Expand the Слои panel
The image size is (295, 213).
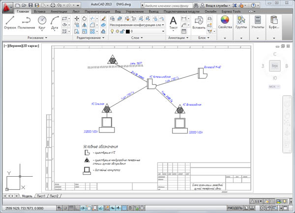tap(137, 38)
